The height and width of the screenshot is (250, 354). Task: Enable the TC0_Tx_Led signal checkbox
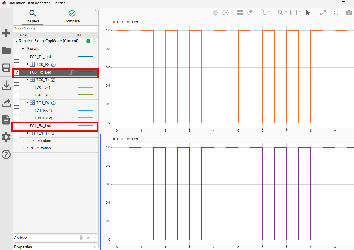coord(16,57)
